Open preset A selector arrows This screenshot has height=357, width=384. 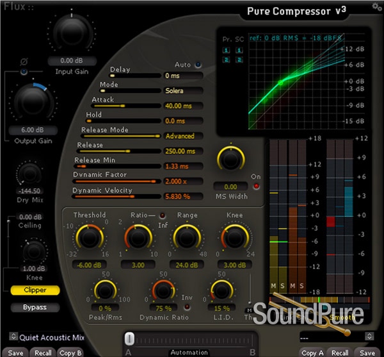pos(13,336)
